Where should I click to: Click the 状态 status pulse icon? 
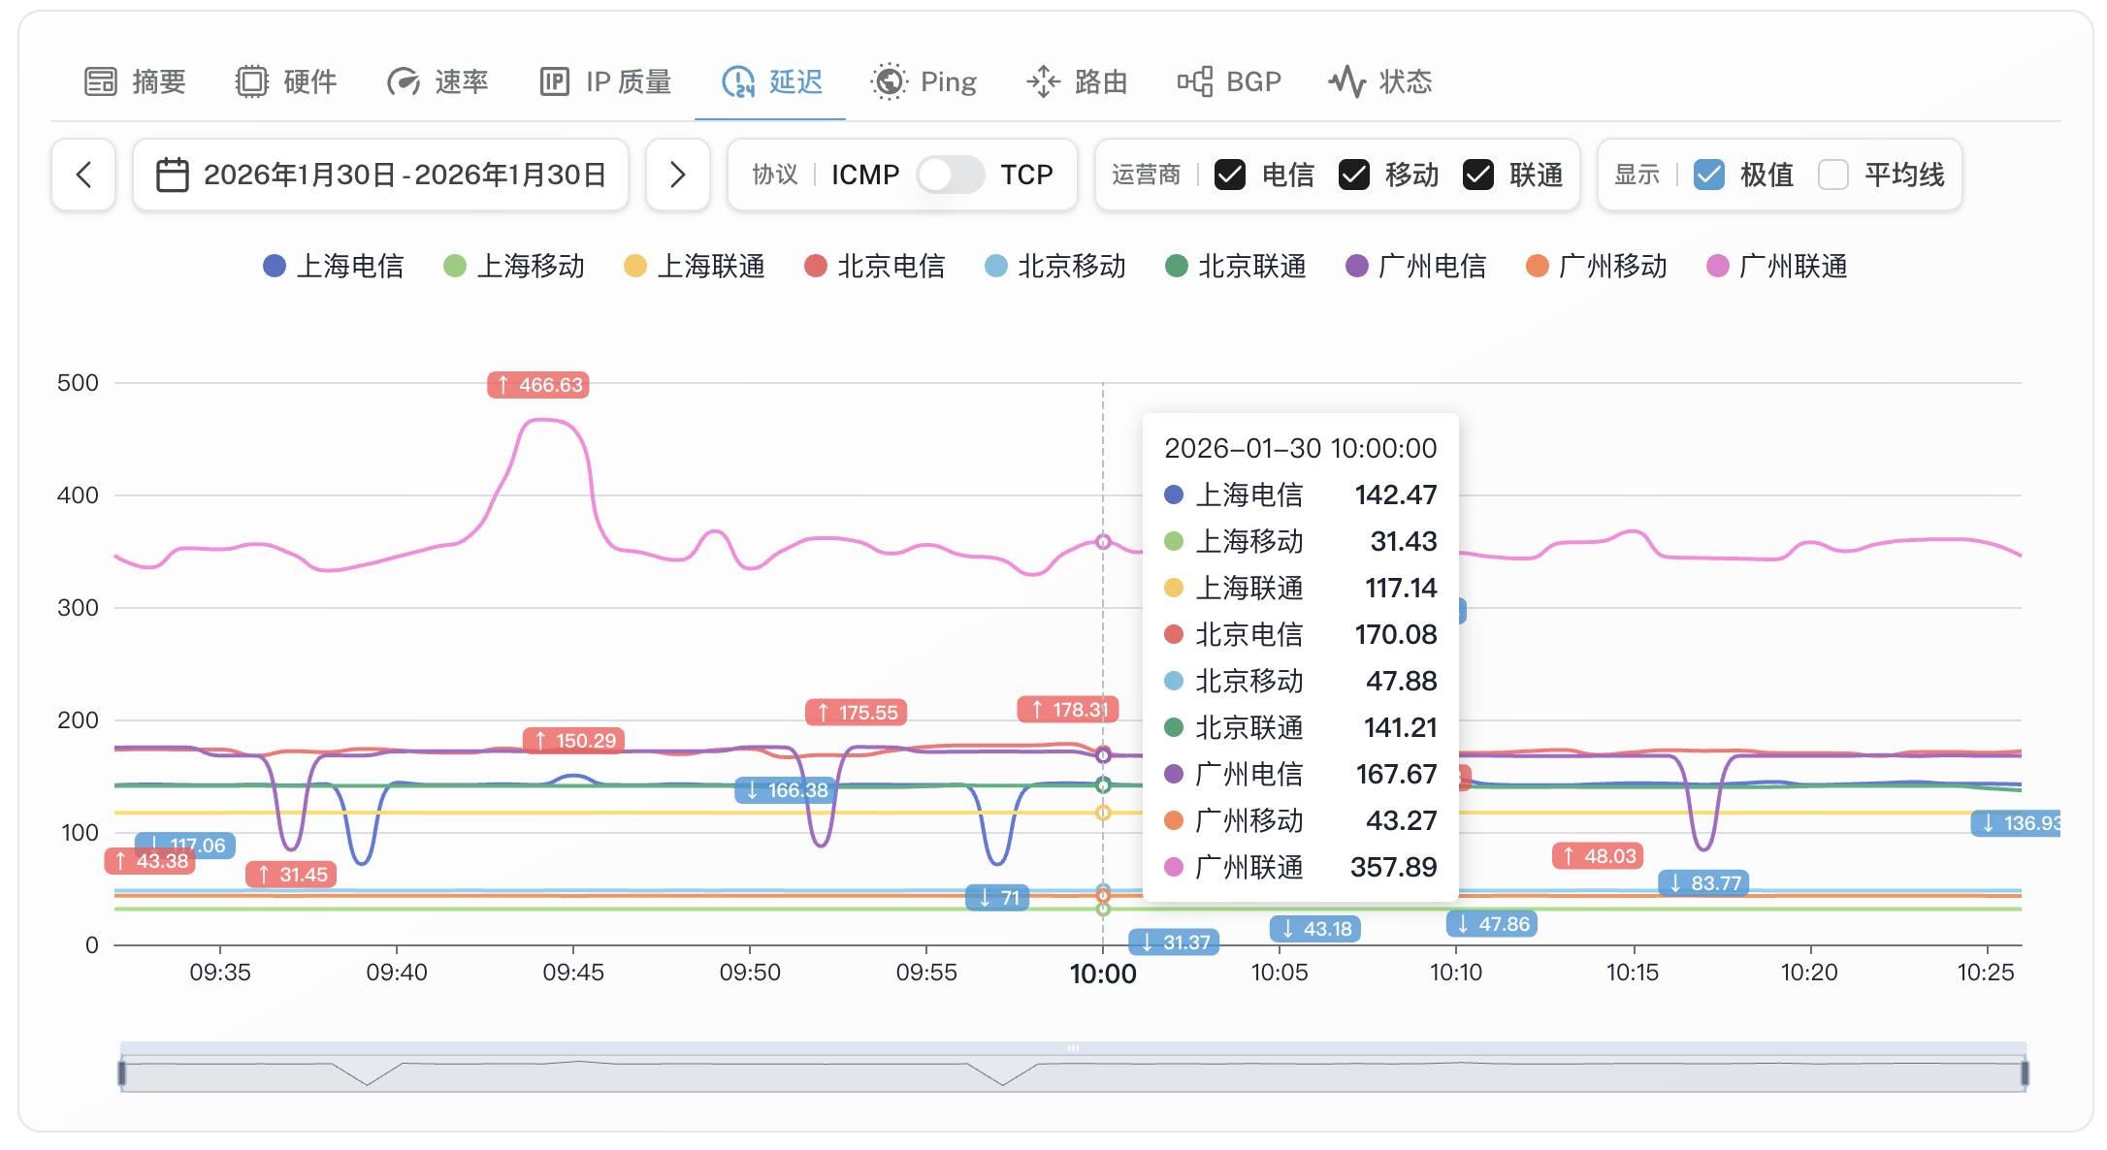(1346, 81)
